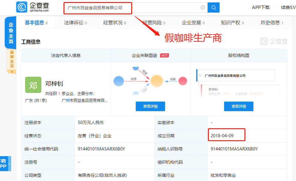
Task: Click the HOT badge next to 企业关联图谱
Action: coord(164,55)
